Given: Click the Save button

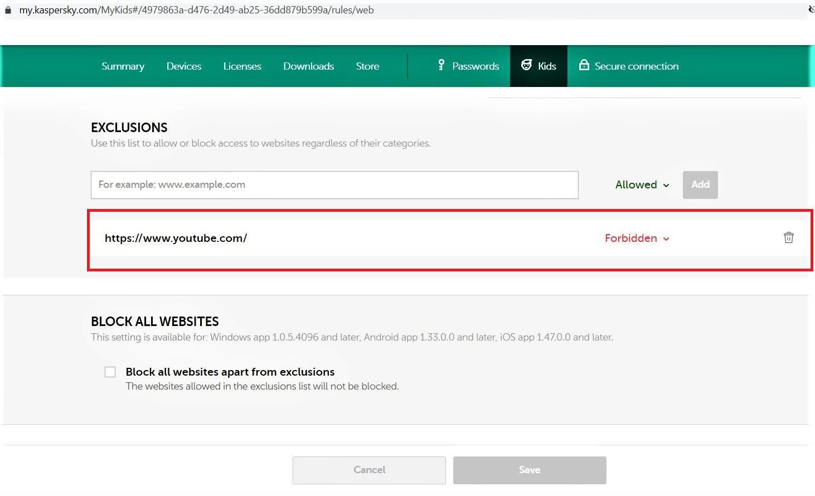Looking at the screenshot, I should pyautogui.click(x=530, y=470).
